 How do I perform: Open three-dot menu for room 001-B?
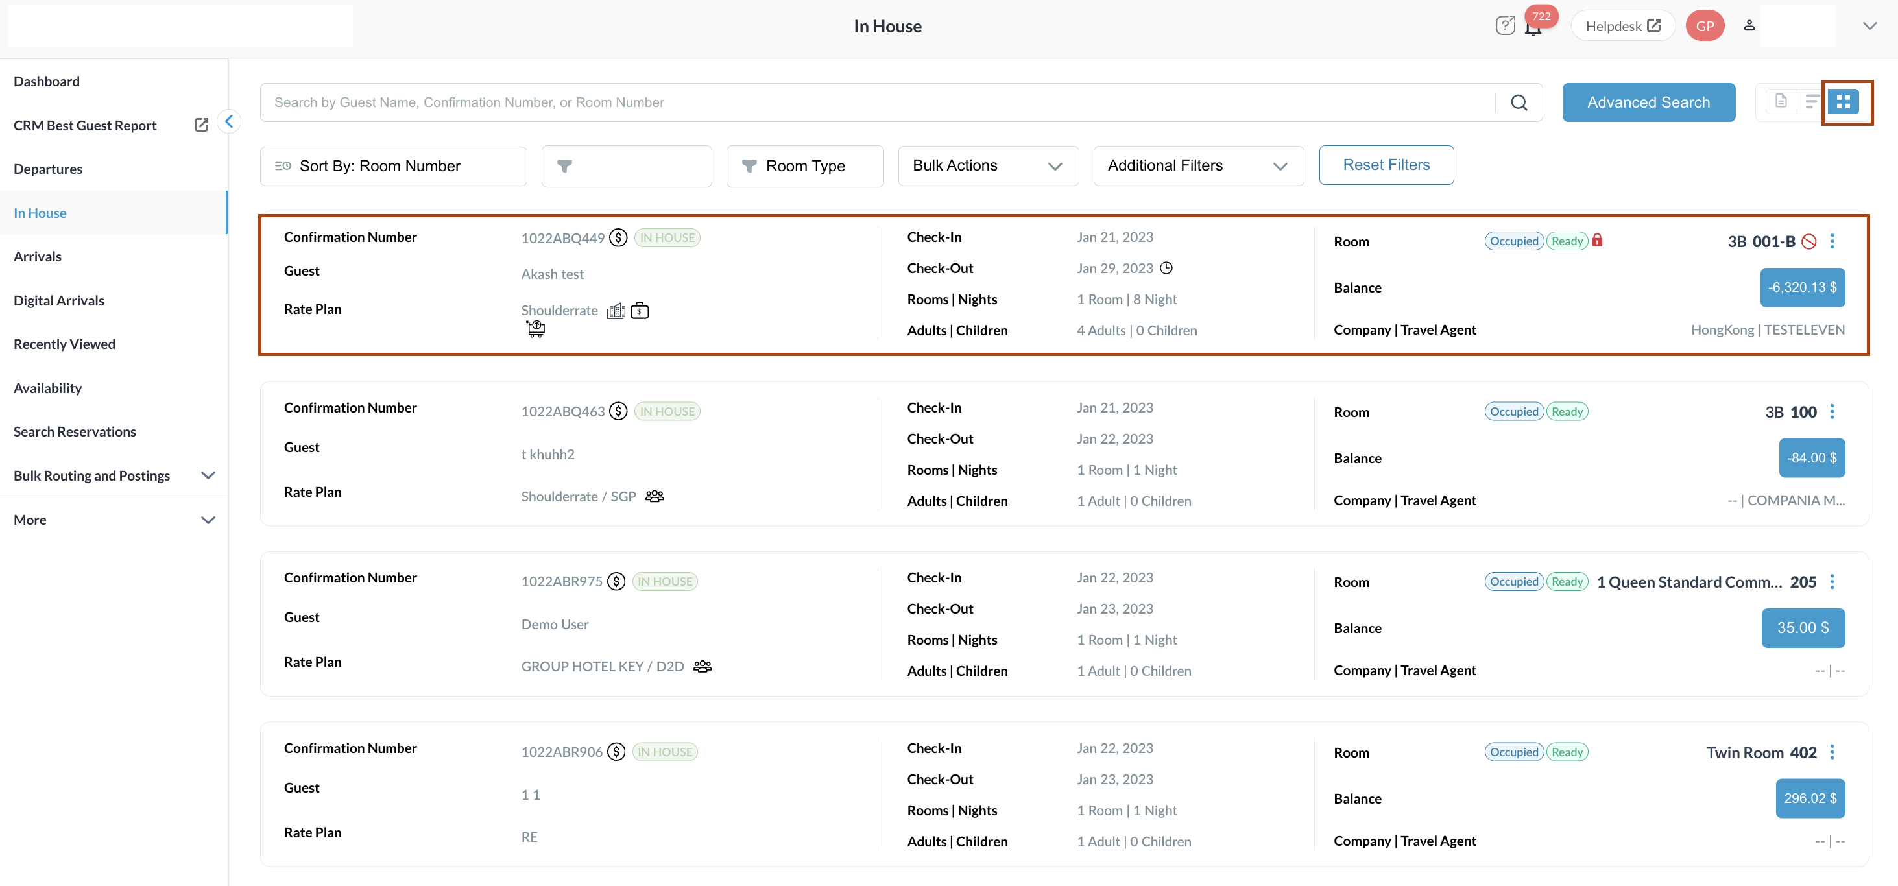[1832, 241]
